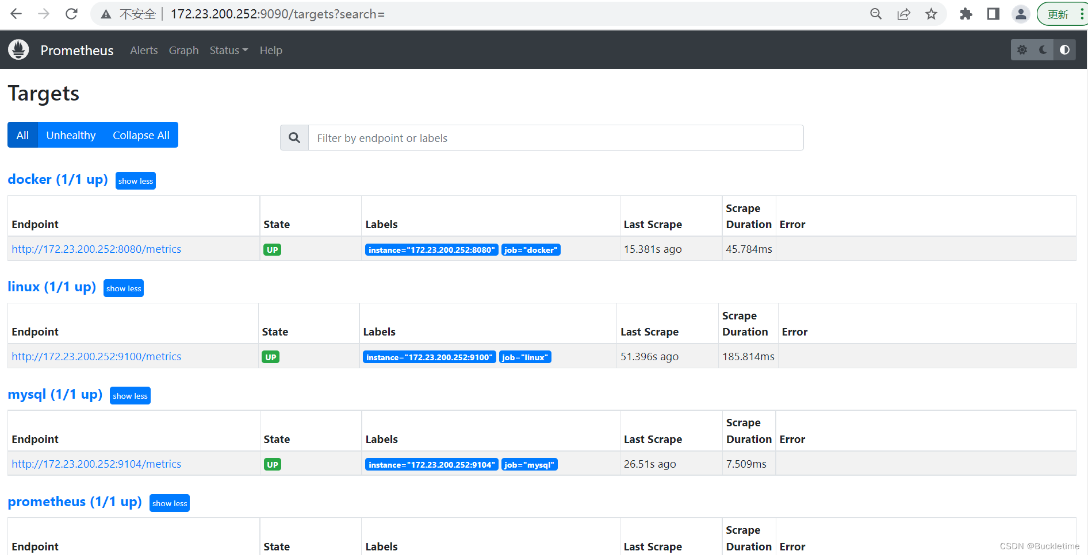
Task: Open the extensions puzzle icon
Action: point(966,14)
